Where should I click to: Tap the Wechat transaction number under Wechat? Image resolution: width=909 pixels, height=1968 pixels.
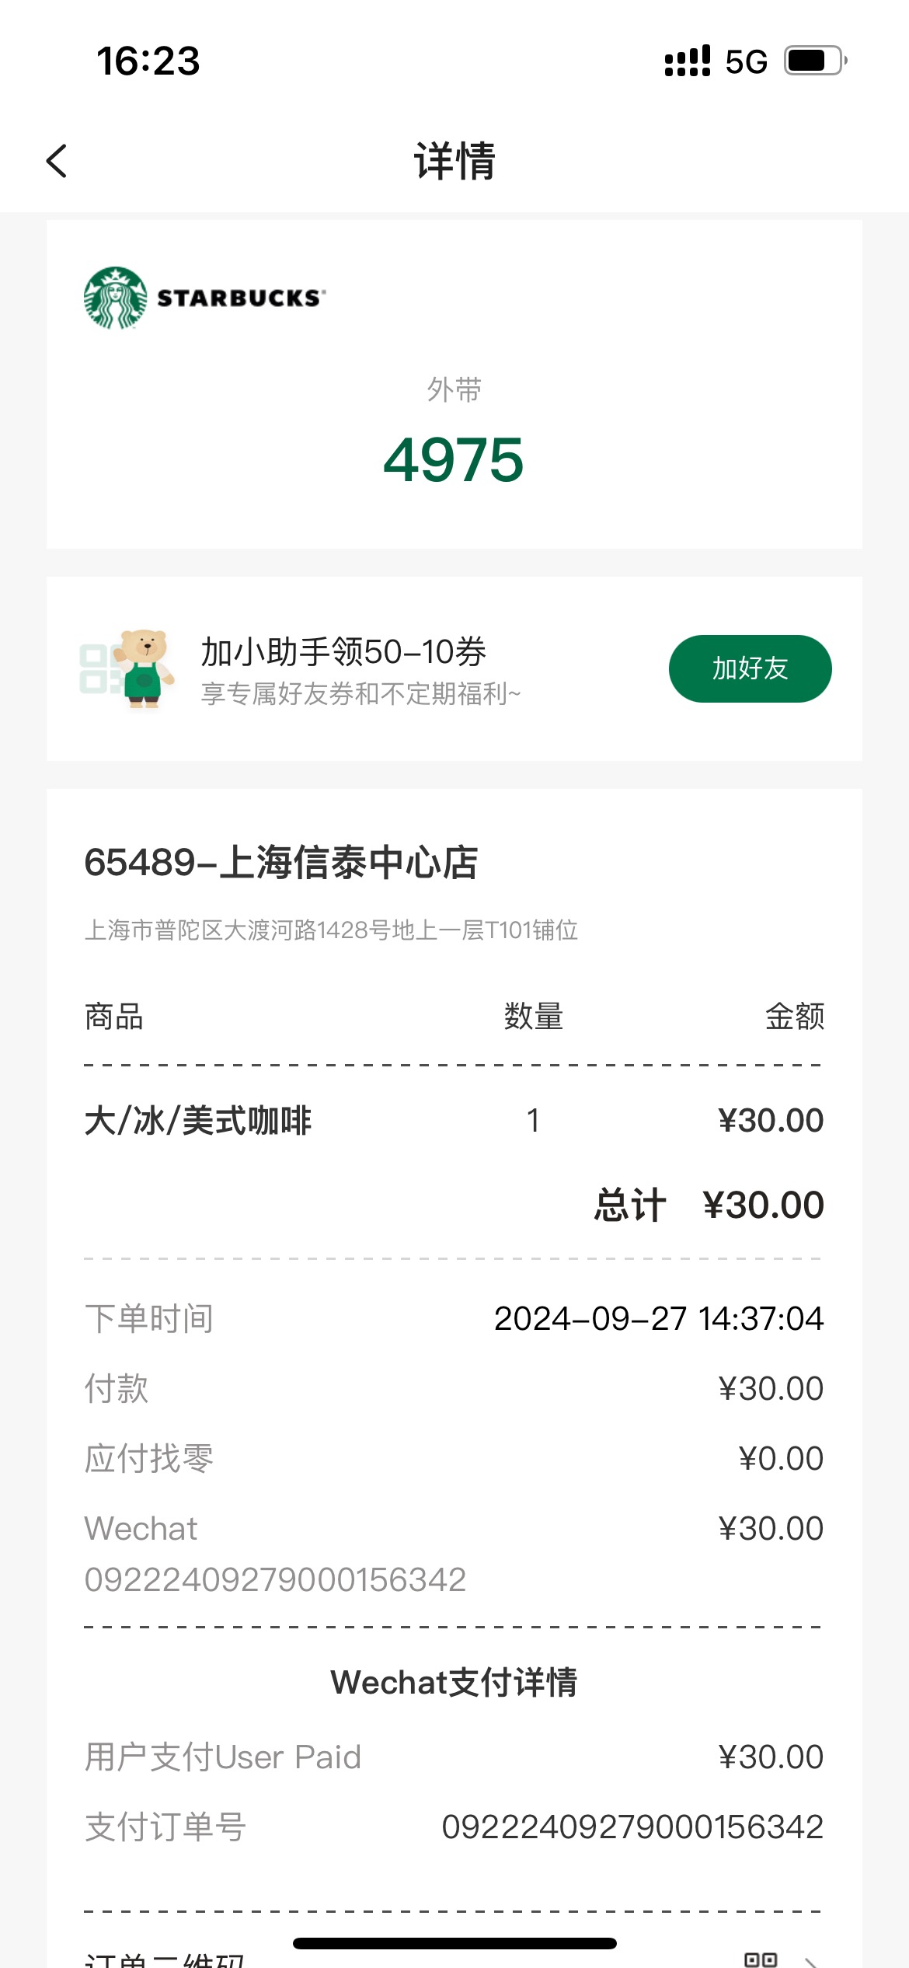click(x=275, y=1579)
